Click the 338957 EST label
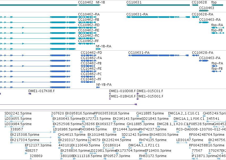 [17, 129]
